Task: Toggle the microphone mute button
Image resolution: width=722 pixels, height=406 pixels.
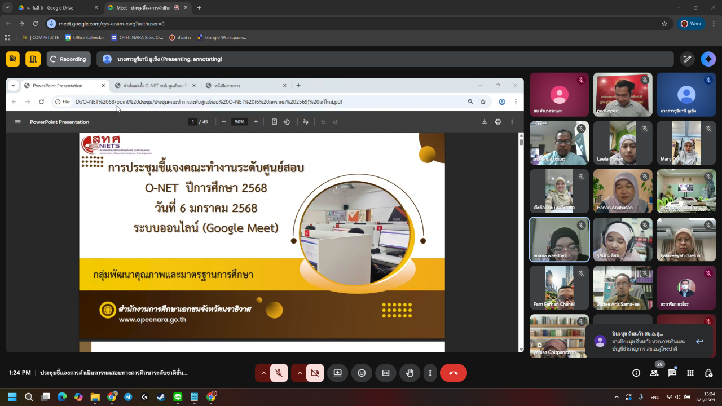Action: pos(279,373)
